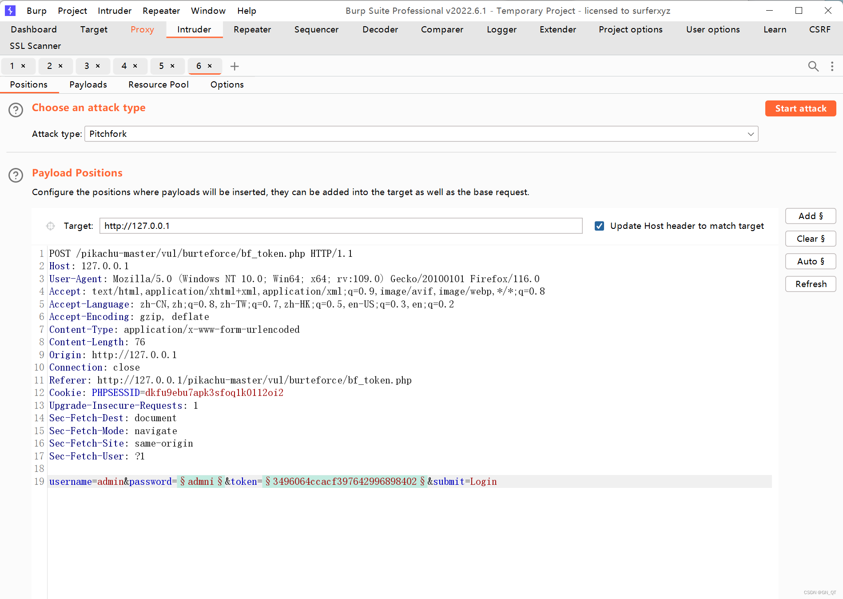Switch to the Resource Pool sub-tab

[x=158, y=84]
